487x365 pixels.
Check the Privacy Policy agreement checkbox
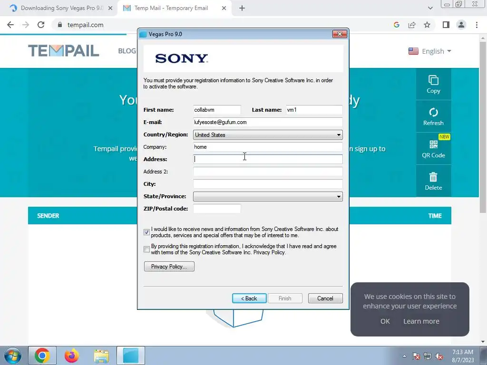(x=146, y=249)
